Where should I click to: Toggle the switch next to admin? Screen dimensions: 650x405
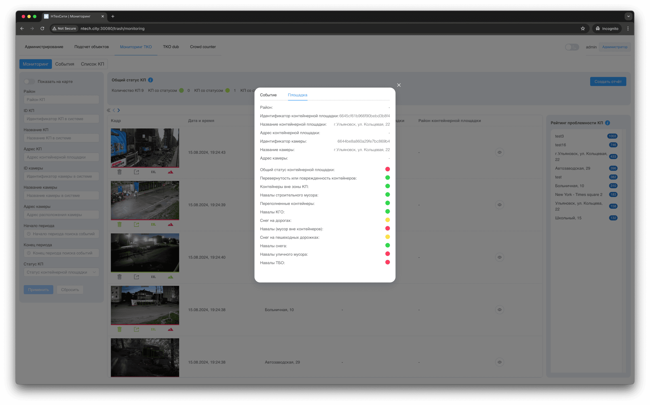572,47
